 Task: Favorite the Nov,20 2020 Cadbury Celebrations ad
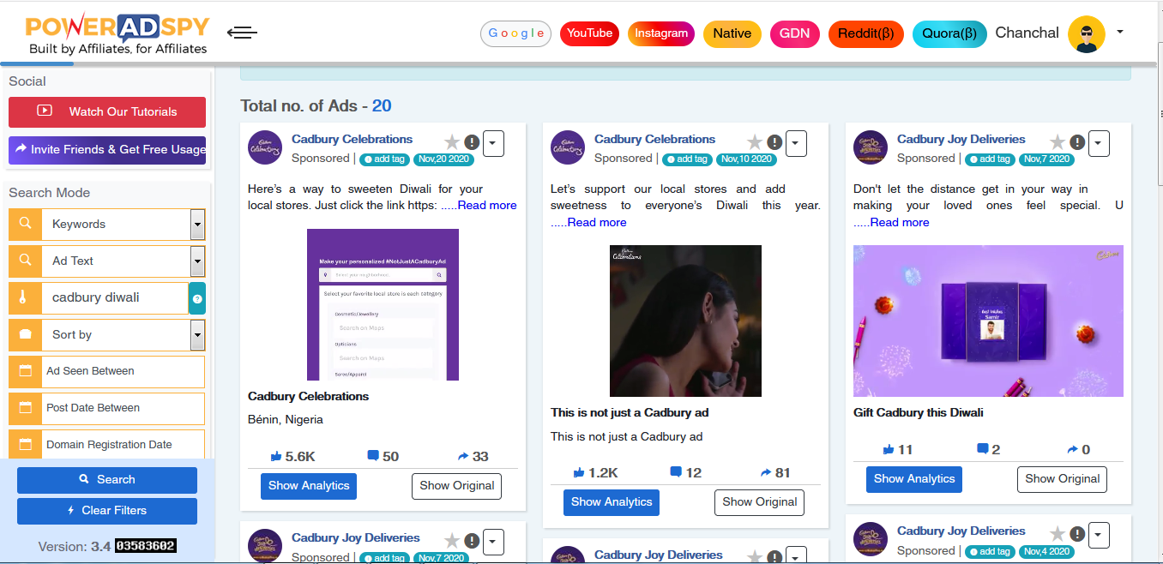point(452,141)
